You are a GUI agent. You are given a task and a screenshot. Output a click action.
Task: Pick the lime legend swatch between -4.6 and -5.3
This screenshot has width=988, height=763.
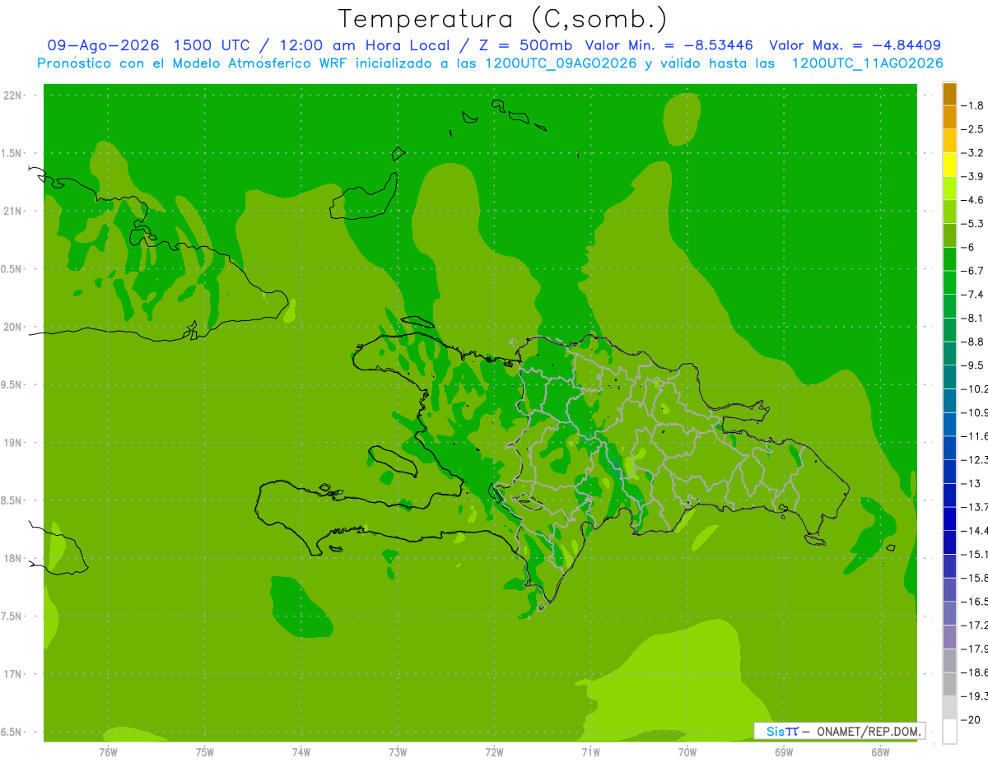(x=949, y=212)
